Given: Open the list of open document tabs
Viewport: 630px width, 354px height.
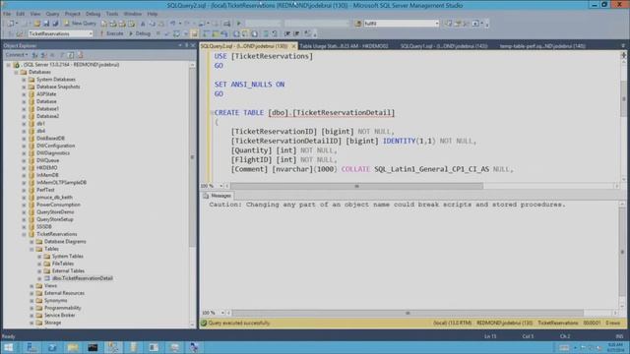Looking at the screenshot, I should 623,46.
